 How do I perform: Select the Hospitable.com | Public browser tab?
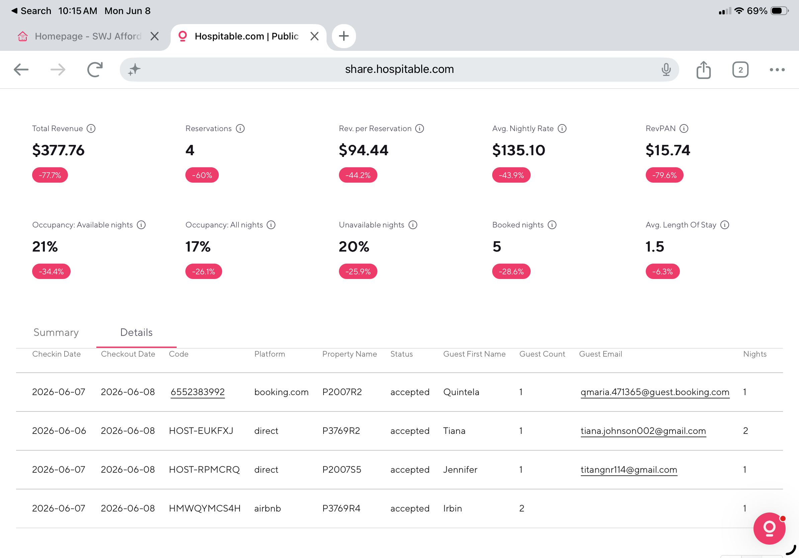pyautogui.click(x=246, y=36)
